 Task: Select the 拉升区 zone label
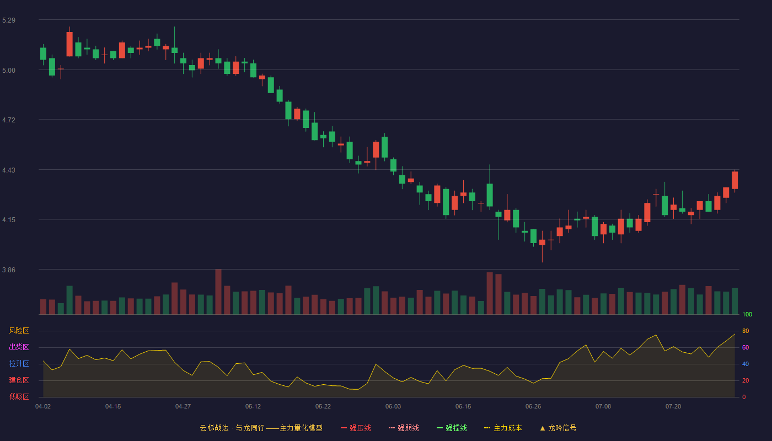[19, 364]
